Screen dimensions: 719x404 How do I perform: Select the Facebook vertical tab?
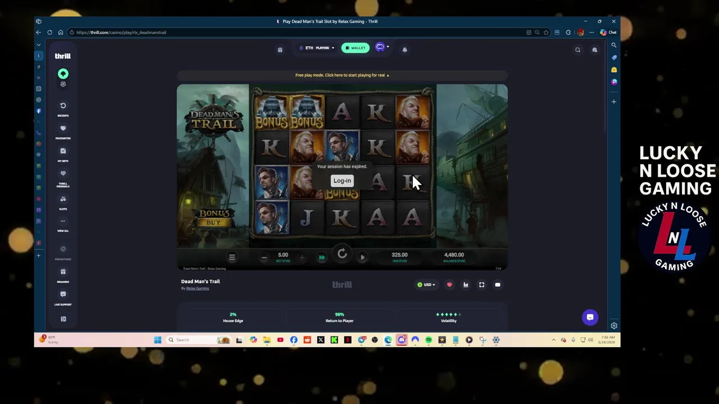pyautogui.click(x=39, y=111)
